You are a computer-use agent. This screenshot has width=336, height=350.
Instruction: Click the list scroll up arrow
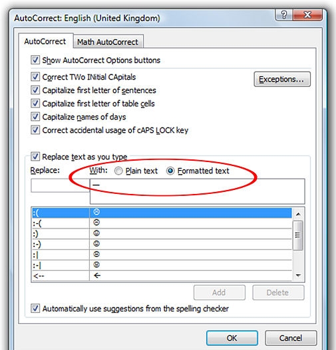(x=298, y=214)
